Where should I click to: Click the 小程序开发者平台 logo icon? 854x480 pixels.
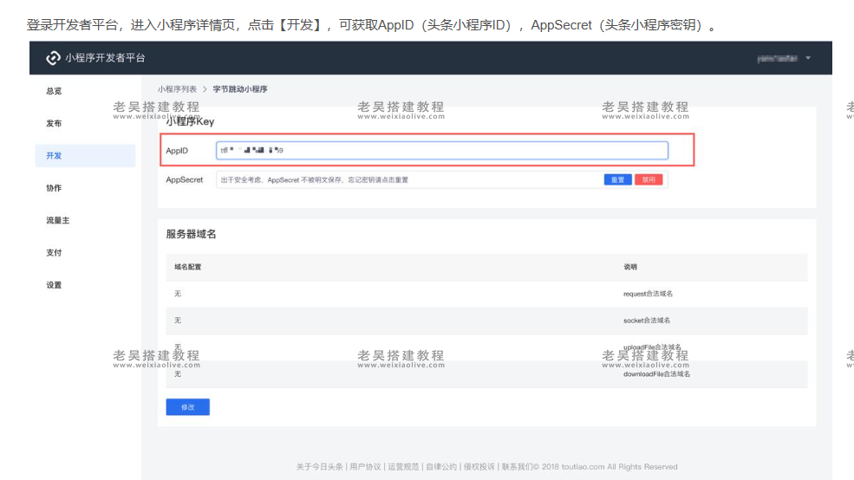[53, 58]
